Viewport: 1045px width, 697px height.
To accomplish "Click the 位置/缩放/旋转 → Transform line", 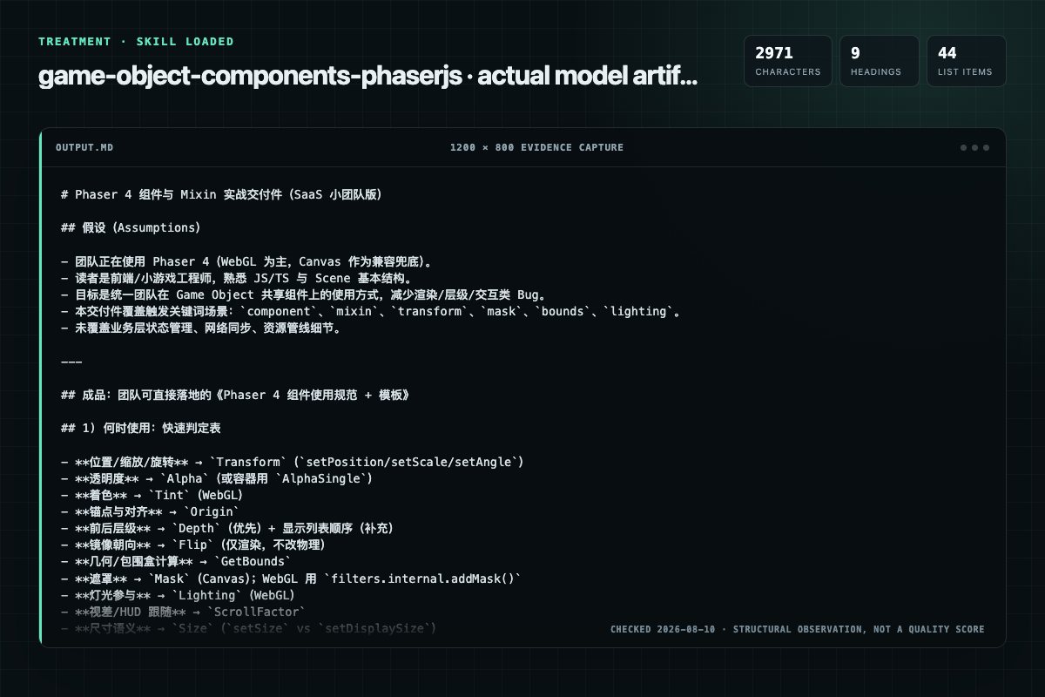I will [293, 461].
